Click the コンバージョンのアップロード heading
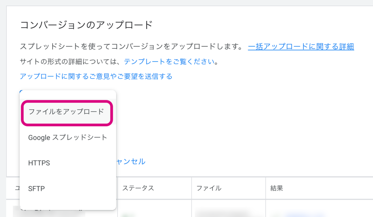This screenshot has height=217, width=373. (86, 24)
